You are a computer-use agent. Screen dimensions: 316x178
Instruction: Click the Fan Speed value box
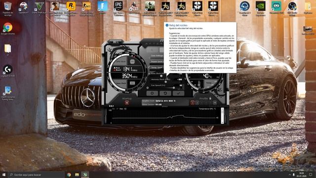(181, 86)
